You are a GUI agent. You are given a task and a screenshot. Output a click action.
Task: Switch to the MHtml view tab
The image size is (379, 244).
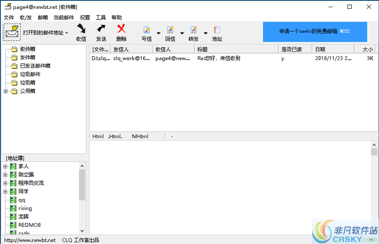click(140, 136)
